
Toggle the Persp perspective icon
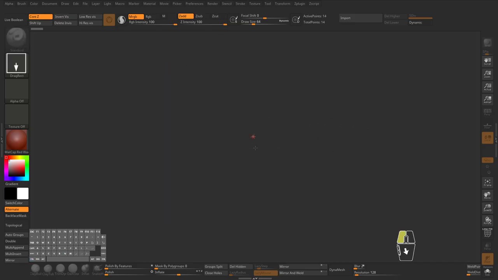click(487, 112)
